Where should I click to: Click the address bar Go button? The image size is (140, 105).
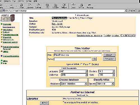[x=132, y=11]
